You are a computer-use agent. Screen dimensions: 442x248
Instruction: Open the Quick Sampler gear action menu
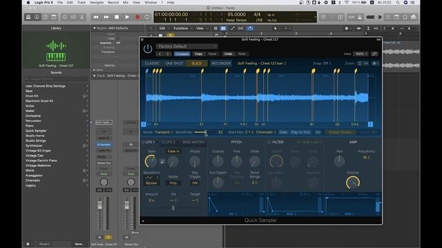pyautogui.click(x=374, y=63)
